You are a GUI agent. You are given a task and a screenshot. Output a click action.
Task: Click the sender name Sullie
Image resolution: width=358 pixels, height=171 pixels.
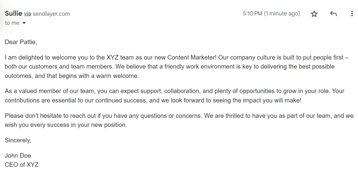click(x=13, y=13)
